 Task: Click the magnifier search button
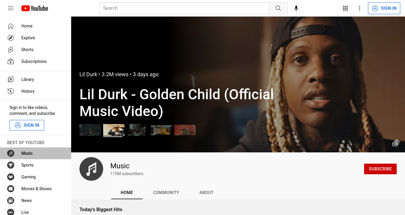[x=278, y=8]
